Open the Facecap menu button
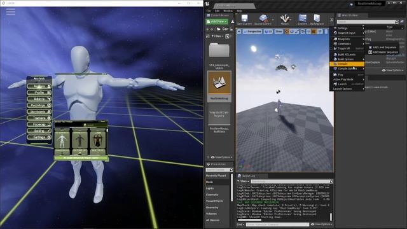This screenshot has width=407, height=229. click(x=39, y=125)
